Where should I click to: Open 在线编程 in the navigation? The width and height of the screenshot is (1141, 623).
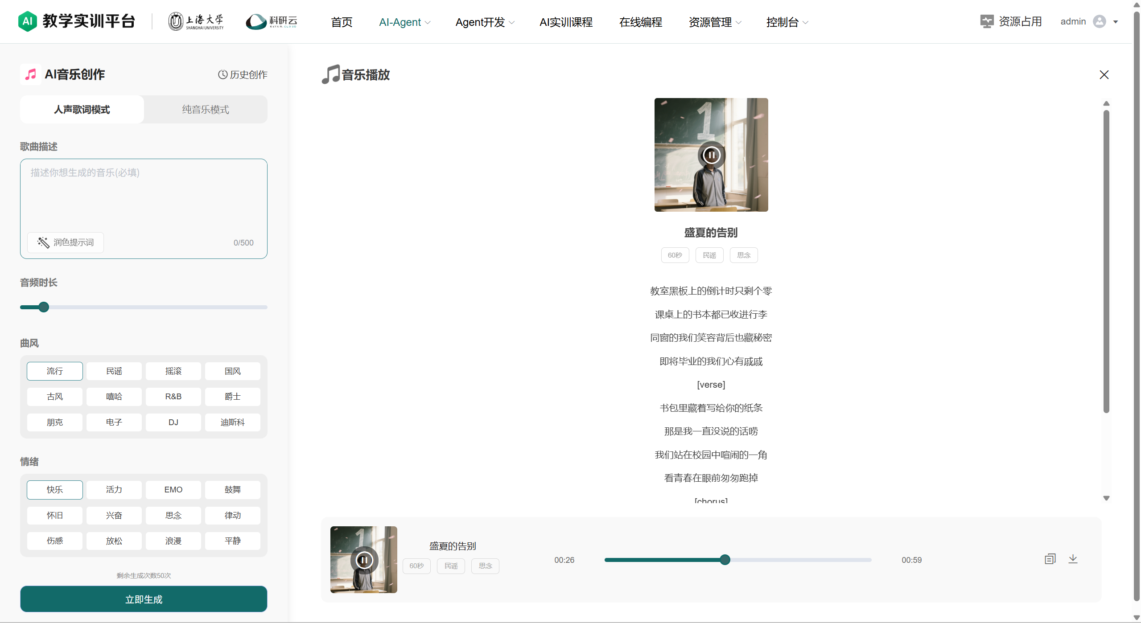pyautogui.click(x=640, y=22)
